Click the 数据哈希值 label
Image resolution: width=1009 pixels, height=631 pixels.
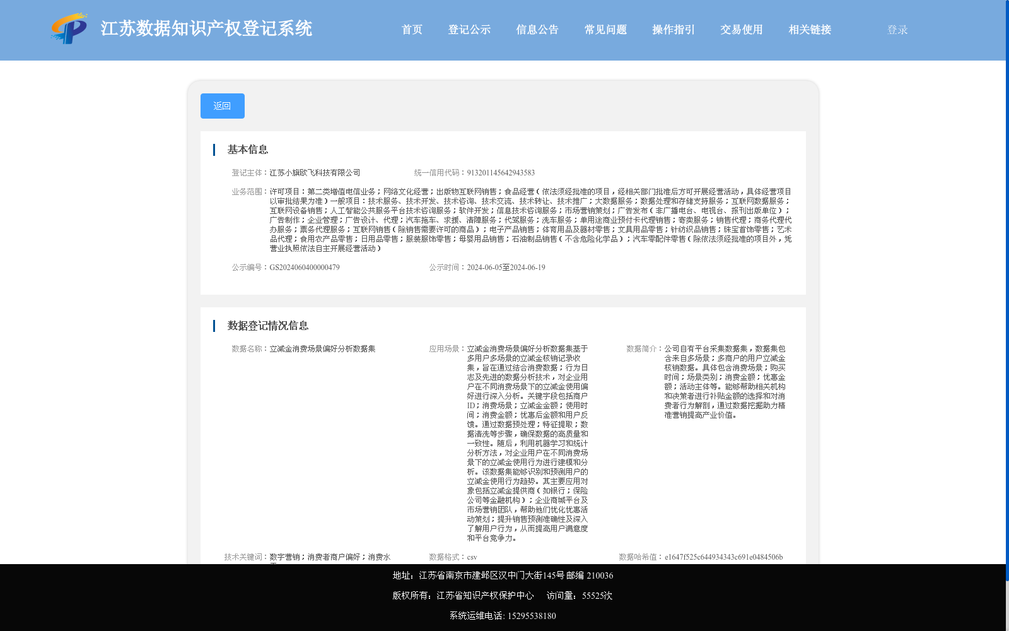coord(641,557)
